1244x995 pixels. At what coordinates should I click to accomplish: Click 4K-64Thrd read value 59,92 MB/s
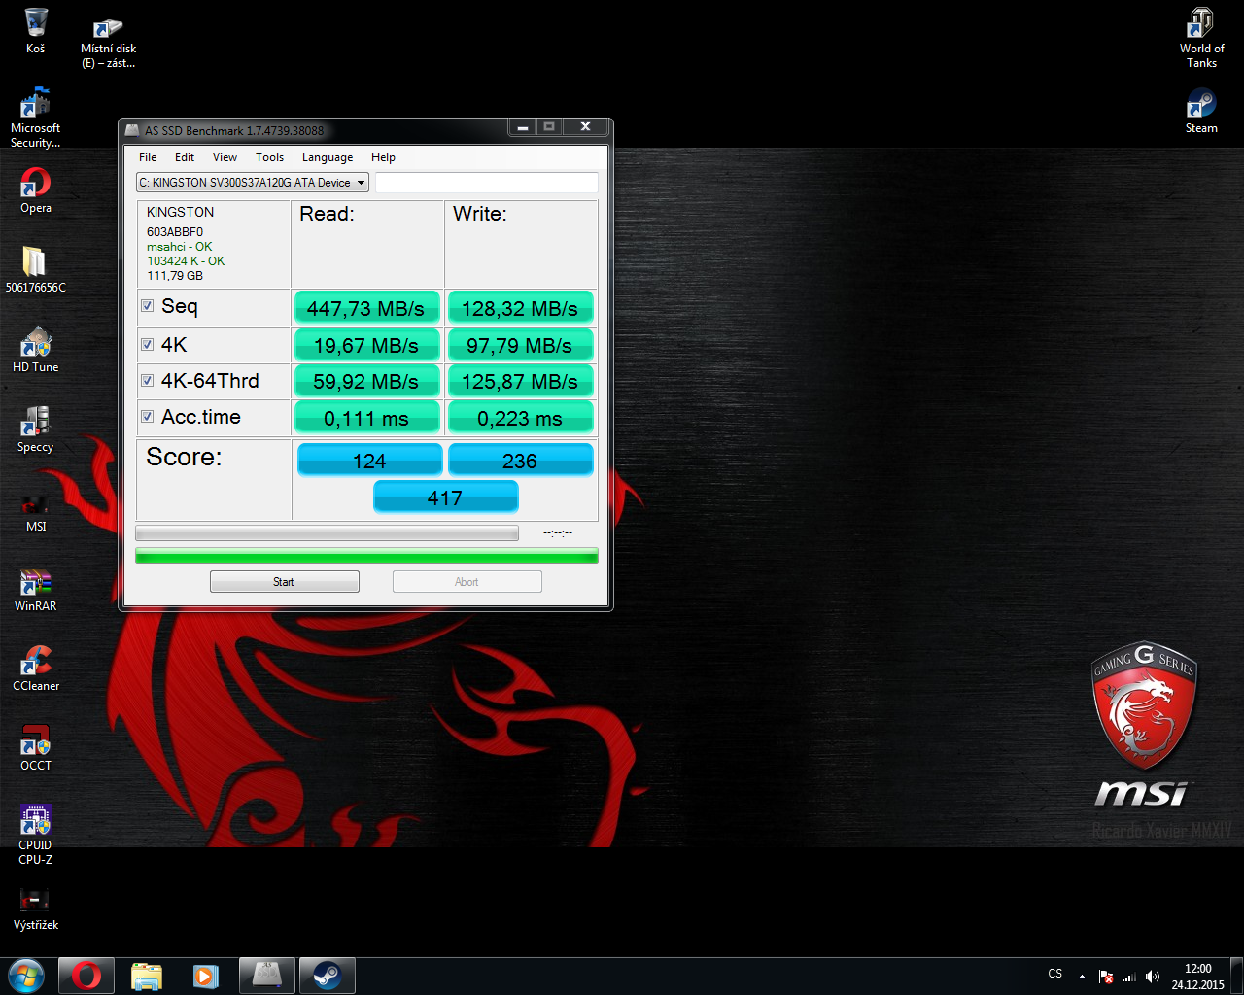pyautogui.click(x=366, y=382)
